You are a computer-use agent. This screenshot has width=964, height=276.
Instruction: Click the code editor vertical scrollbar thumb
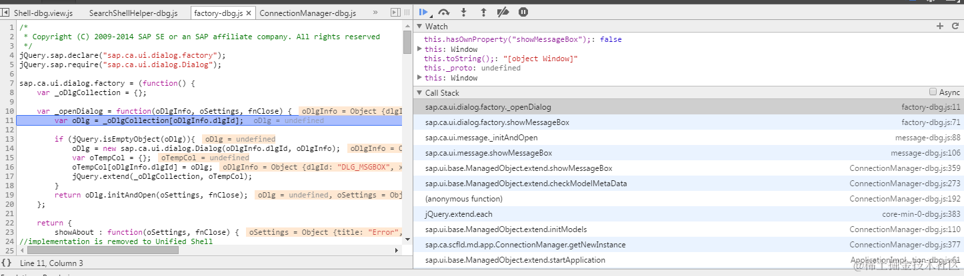click(407, 42)
